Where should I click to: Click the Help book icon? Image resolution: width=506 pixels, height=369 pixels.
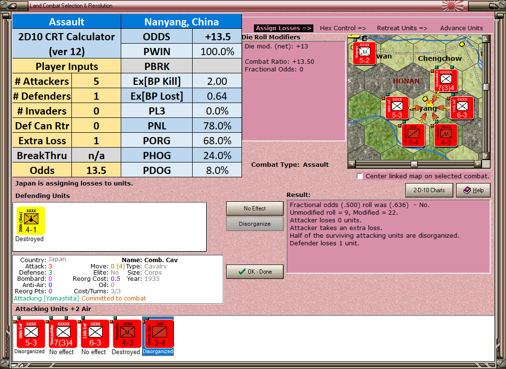pyautogui.click(x=467, y=190)
